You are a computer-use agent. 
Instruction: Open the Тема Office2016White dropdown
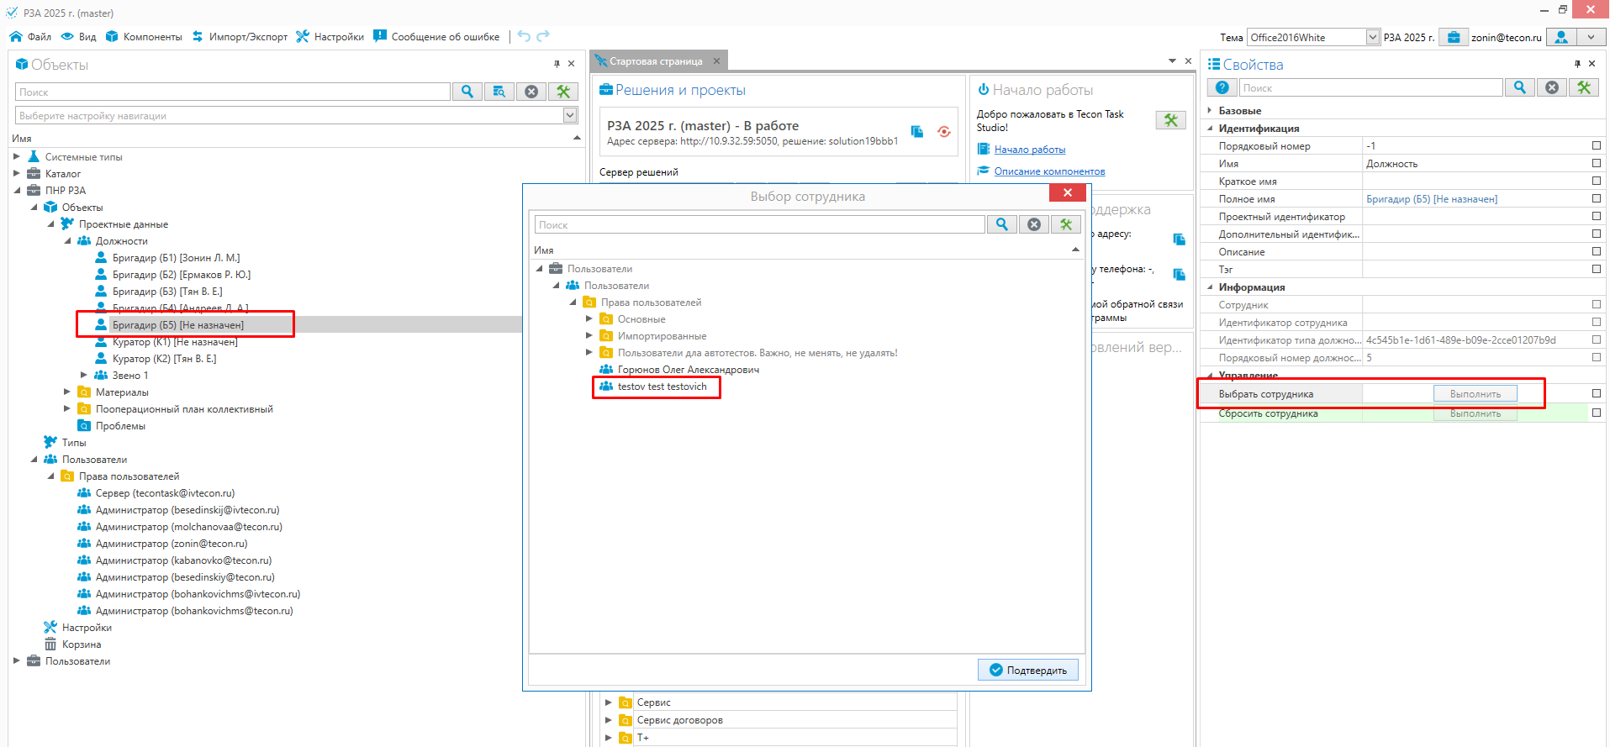[x=1372, y=37]
